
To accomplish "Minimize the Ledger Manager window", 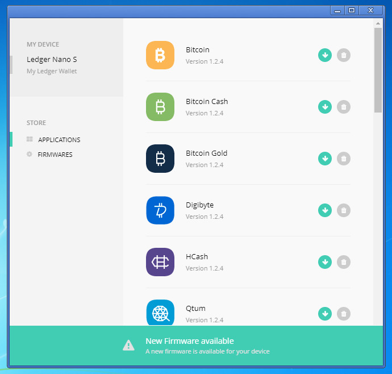I will pyautogui.click(x=337, y=11).
